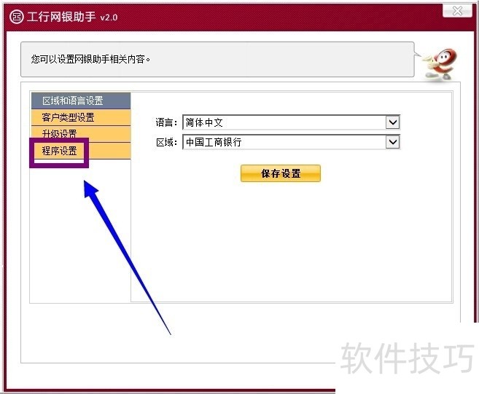Click the 中国工商银行 region combo box
Viewport: 479px width, 394px height.
[x=284, y=142]
